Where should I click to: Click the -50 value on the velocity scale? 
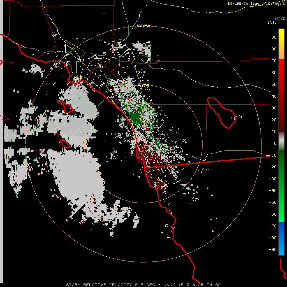(273, 202)
